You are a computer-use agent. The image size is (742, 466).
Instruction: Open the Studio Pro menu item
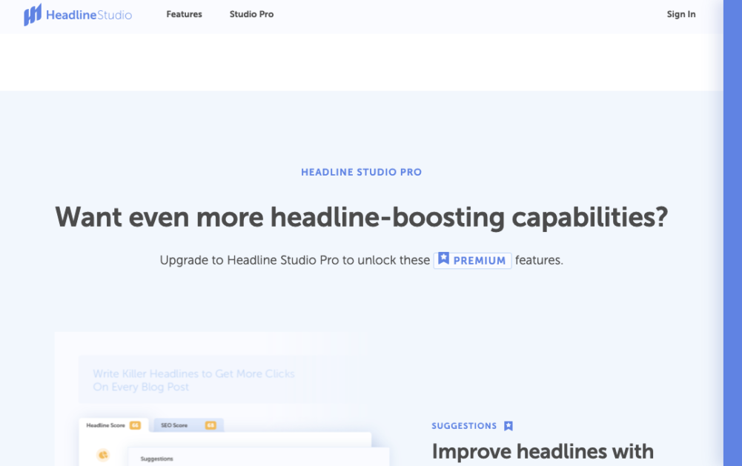251,14
